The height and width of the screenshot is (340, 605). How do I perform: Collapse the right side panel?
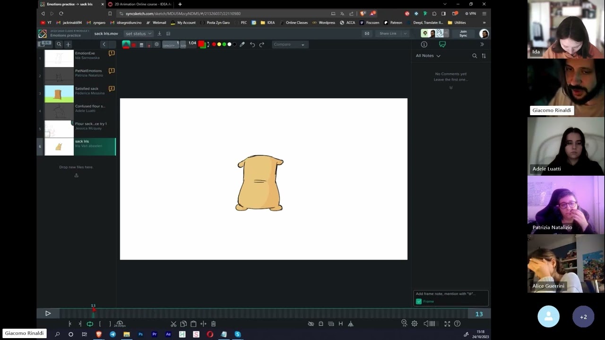point(482,44)
